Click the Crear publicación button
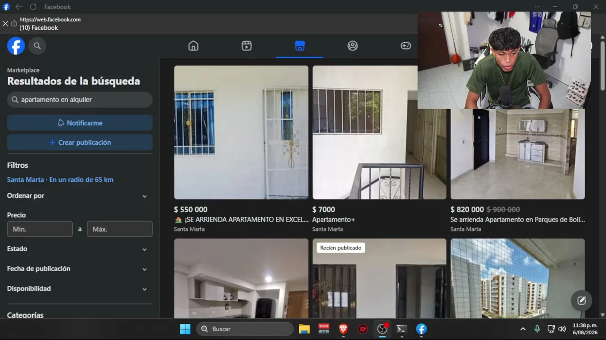 [80, 143]
